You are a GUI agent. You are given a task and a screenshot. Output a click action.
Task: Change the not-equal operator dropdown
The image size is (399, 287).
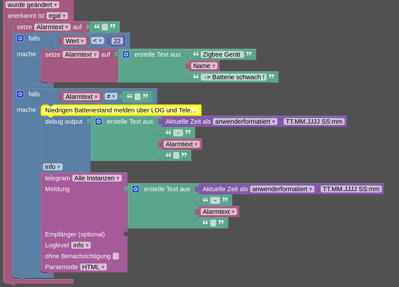(x=111, y=97)
